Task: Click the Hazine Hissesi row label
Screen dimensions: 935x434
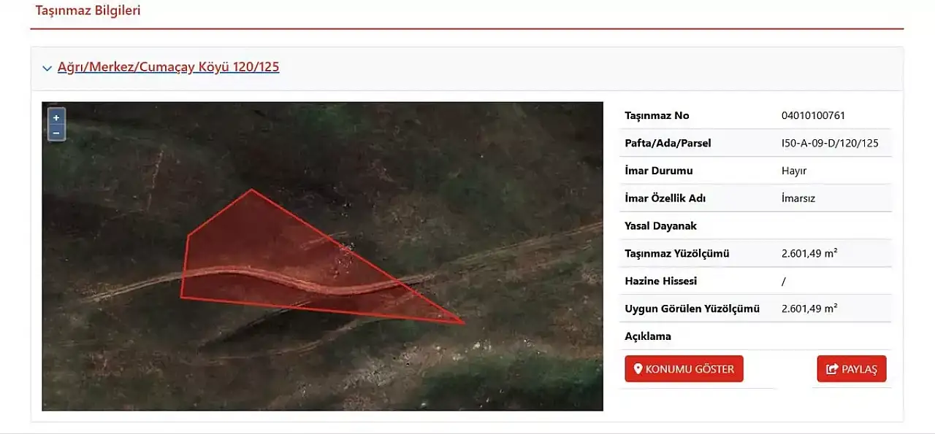Action: [x=660, y=281]
